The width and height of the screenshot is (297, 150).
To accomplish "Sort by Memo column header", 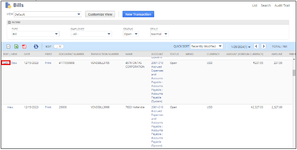I will pyautogui.click(x=190, y=54).
